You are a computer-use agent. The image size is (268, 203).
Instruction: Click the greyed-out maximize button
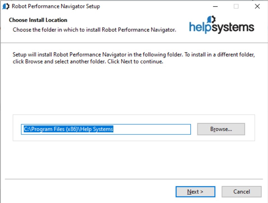click(x=236, y=6)
